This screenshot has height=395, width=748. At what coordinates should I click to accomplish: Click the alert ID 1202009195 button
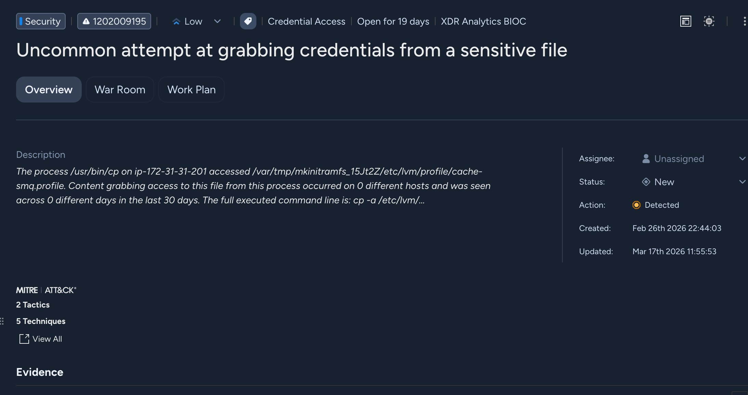click(114, 21)
